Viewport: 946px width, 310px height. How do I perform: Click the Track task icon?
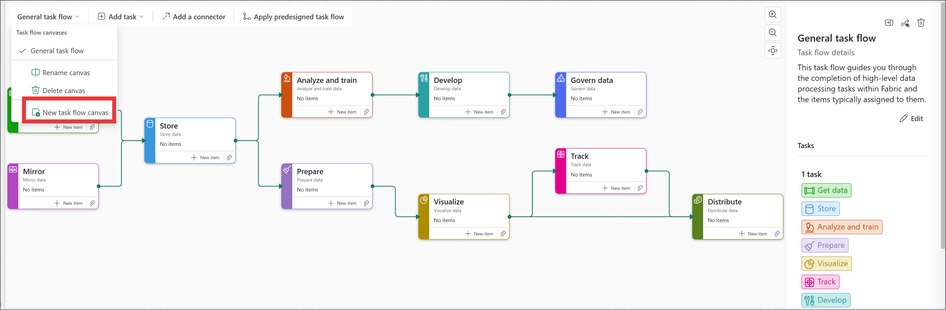pyautogui.click(x=561, y=154)
